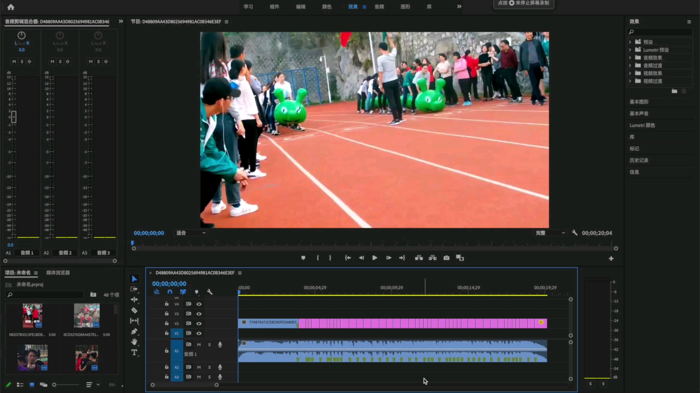Mute audio 1 in track mixer

coord(14,62)
